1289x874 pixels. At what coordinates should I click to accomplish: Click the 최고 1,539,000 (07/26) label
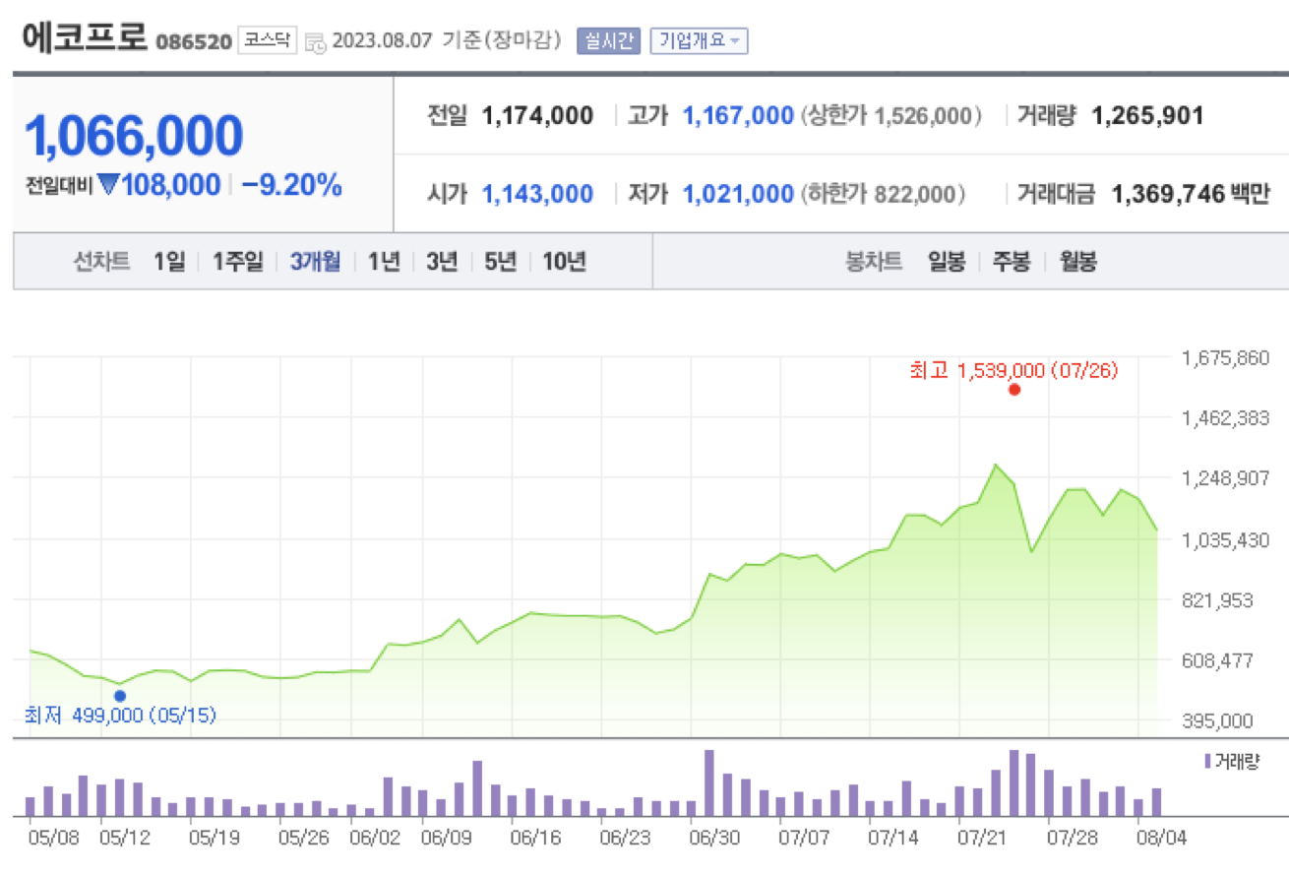(x=1013, y=370)
